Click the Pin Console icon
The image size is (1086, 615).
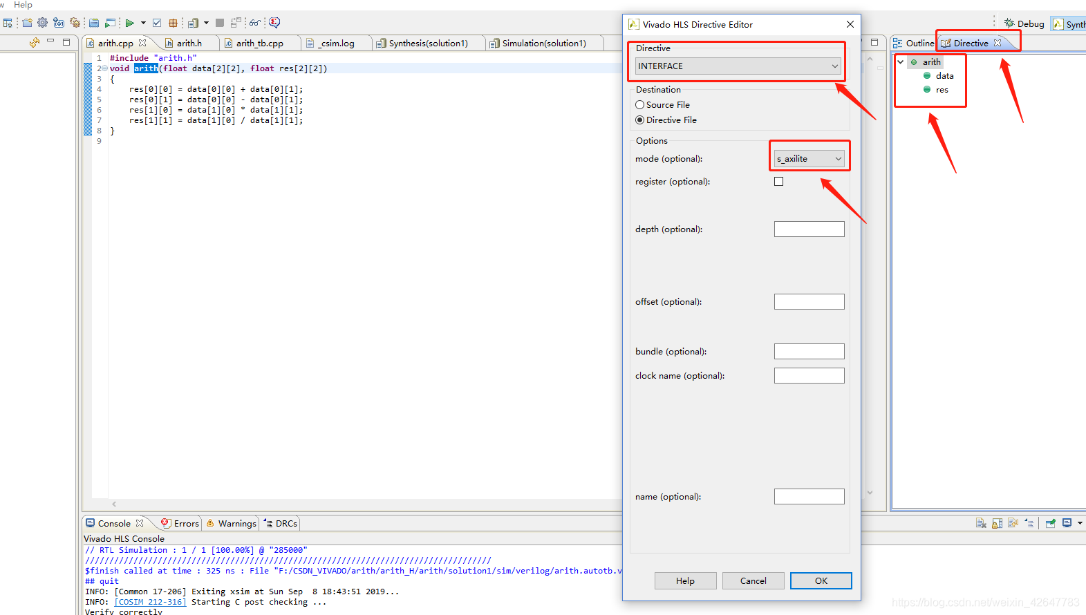[x=1050, y=523]
